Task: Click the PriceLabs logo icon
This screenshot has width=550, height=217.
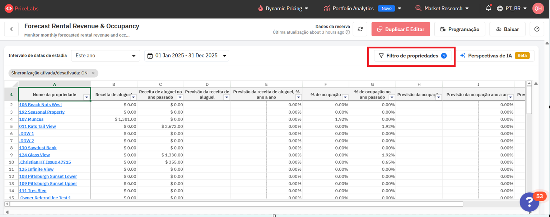Action: [9, 8]
